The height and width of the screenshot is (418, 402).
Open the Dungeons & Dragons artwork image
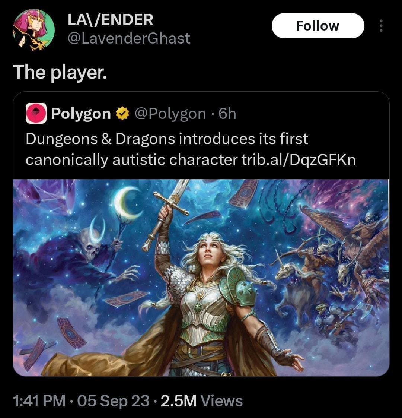coord(201,278)
